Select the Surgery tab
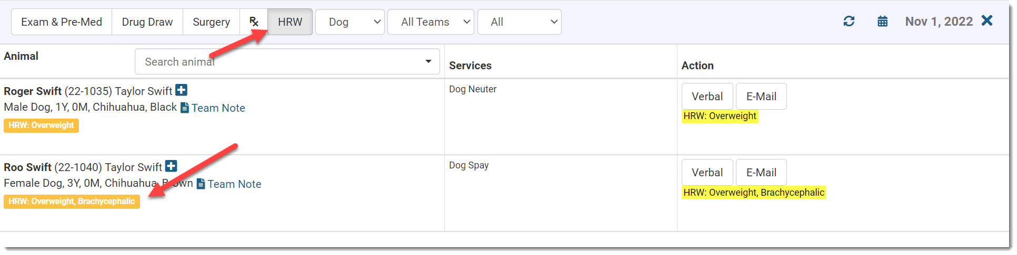Image resolution: width=1017 pixels, height=255 pixels. 211,22
